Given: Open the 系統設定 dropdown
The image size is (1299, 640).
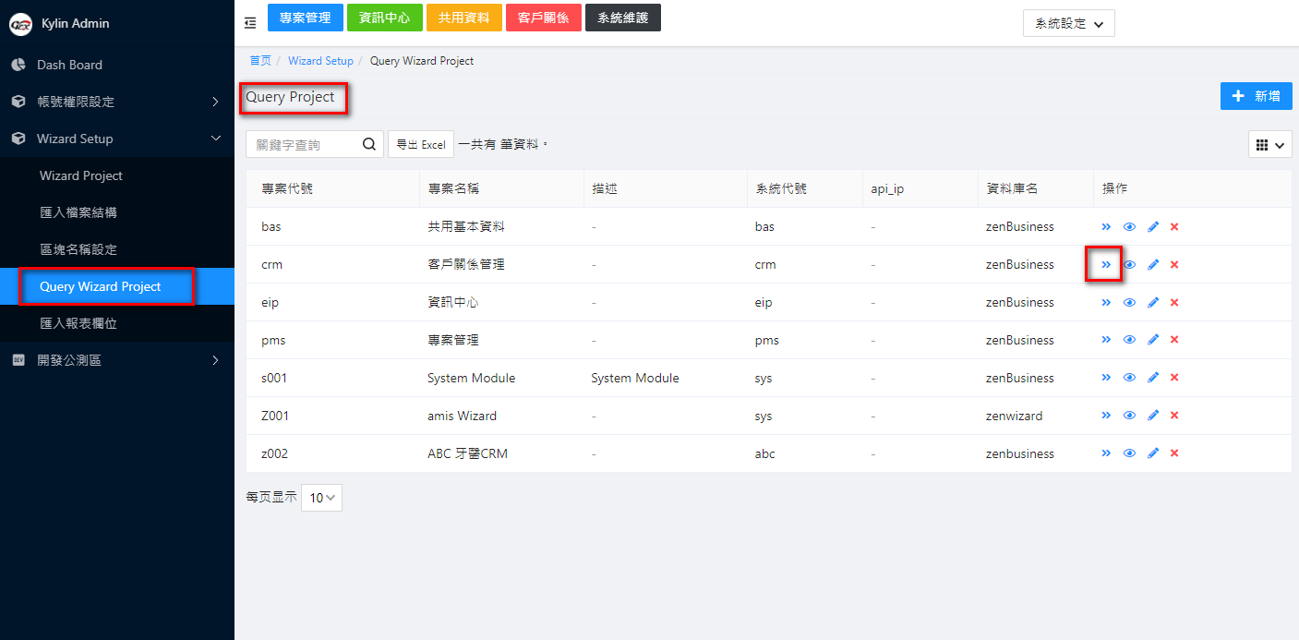Looking at the screenshot, I should point(1068,24).
